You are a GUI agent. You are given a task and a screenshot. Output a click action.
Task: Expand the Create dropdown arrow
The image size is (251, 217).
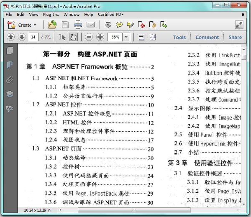tap(35, 25)
